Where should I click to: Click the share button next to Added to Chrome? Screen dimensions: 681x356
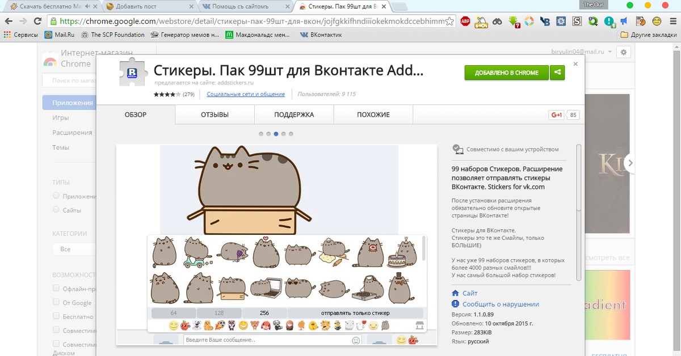point(557,73)
